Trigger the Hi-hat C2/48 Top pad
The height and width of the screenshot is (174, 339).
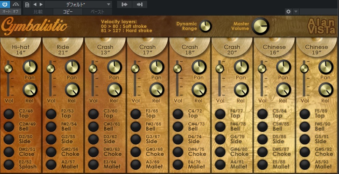point(9,114)
